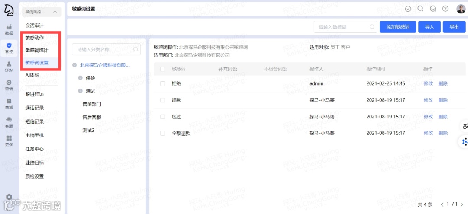The image size is (468, 214).
Task: Open 短信记录 menu item
Action: tap(35, 122)
